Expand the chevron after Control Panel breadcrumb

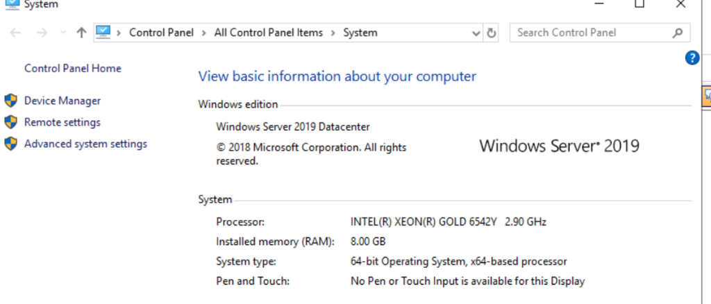(x=204, y=33)
